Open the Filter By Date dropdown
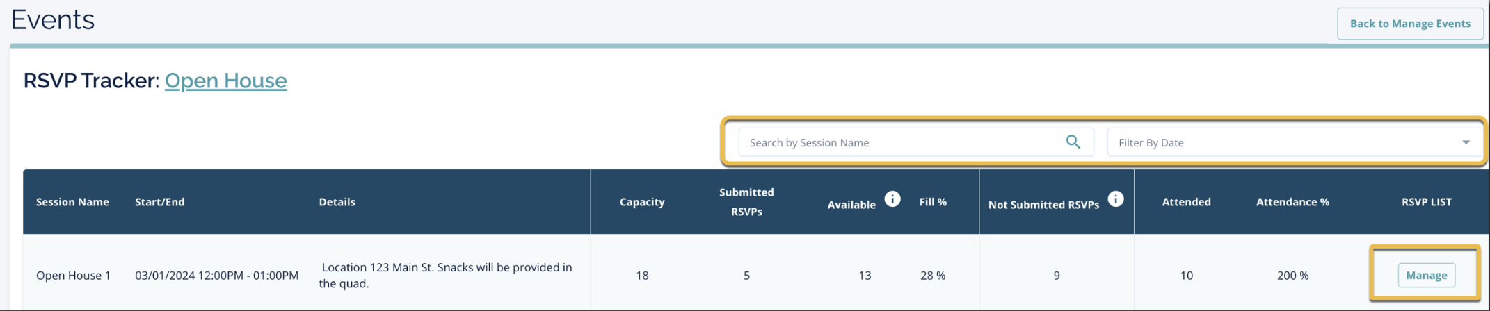1490x311 pixels. pos(1287,142)
